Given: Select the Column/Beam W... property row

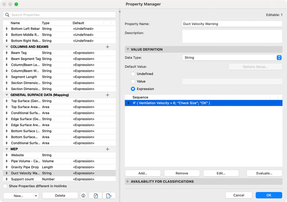Looking at the screenshot, I should 59,71.
